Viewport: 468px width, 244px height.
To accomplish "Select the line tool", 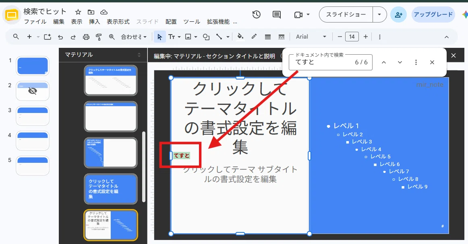I will point(219,37).
